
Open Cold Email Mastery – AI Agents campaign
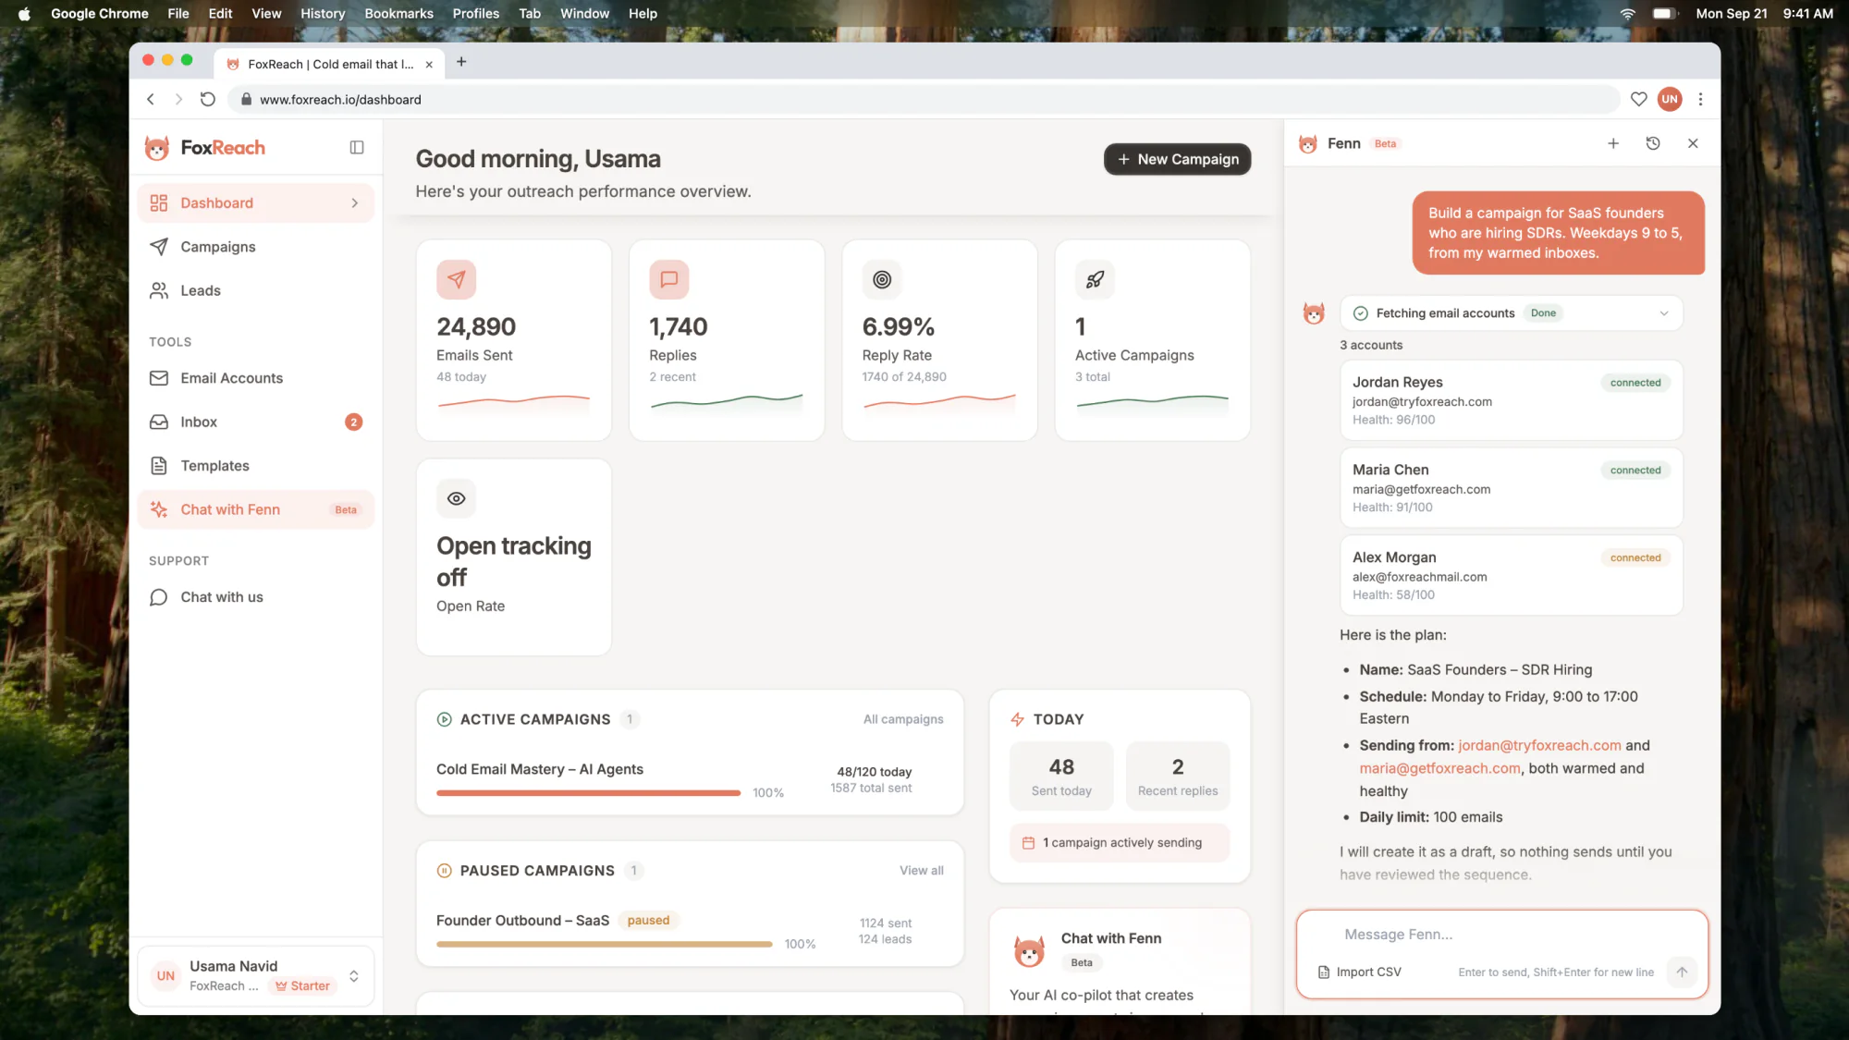tap(540, 769)
